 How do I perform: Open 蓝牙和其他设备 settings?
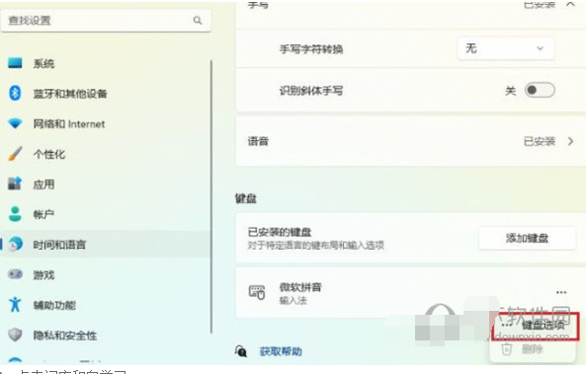(x=70, y=94)
